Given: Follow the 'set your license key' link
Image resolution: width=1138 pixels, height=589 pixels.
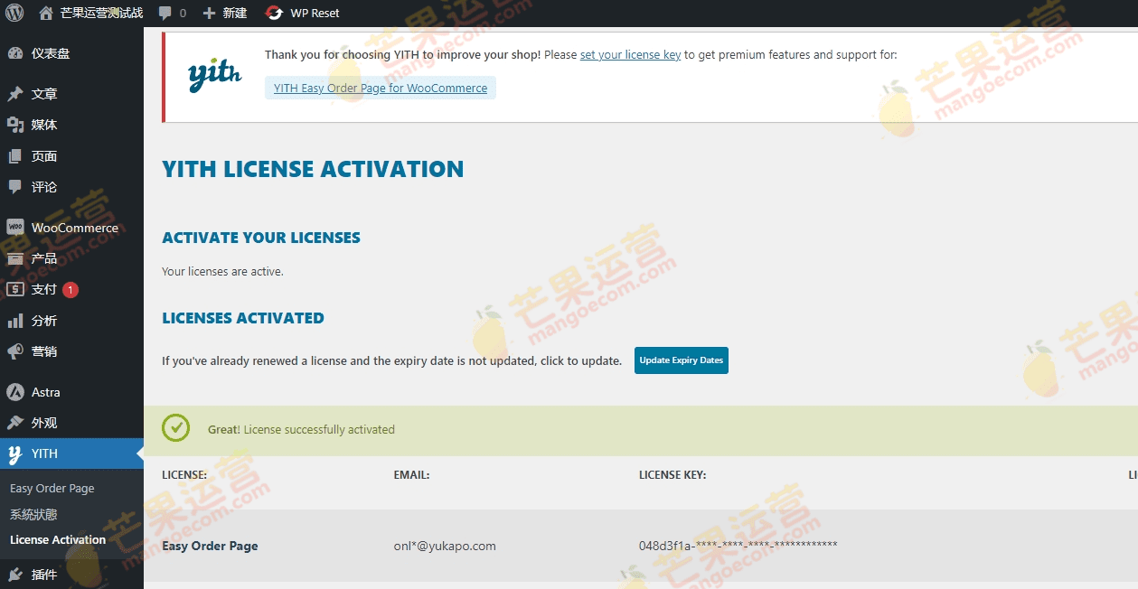Looking at the screenshot, I should pos(630,55).
